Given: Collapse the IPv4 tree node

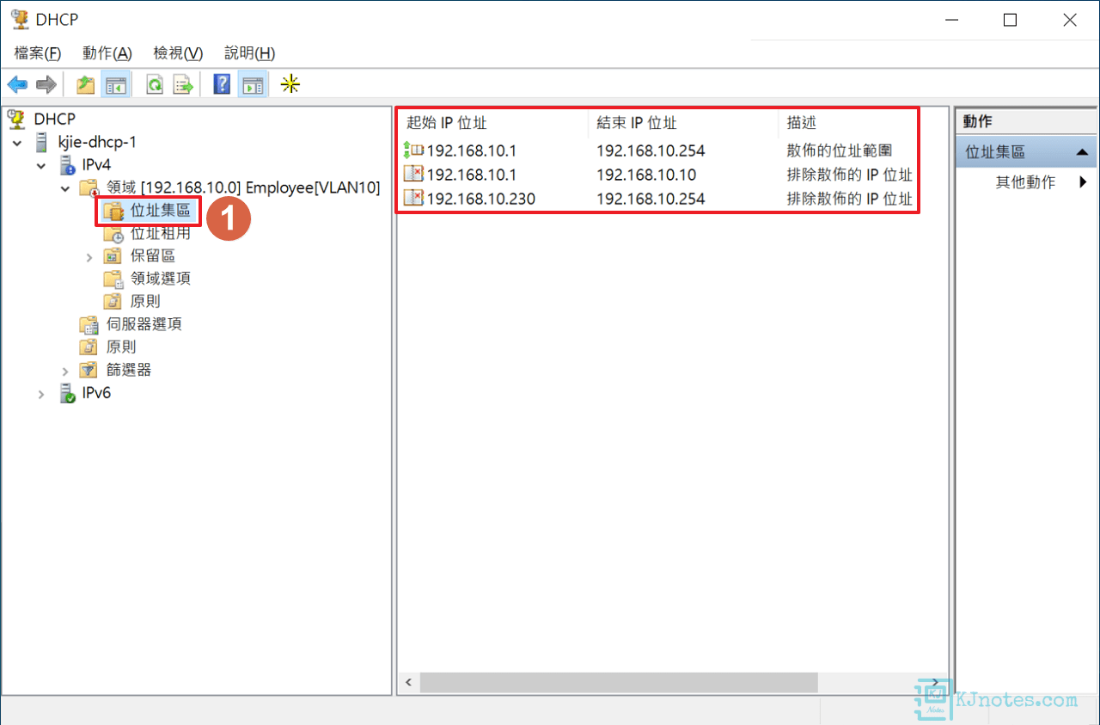Looking at the screenshot, I should tap(42, 165).
